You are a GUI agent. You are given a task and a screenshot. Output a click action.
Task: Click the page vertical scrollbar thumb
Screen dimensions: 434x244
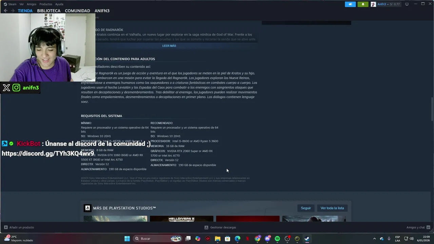point(432,108)
